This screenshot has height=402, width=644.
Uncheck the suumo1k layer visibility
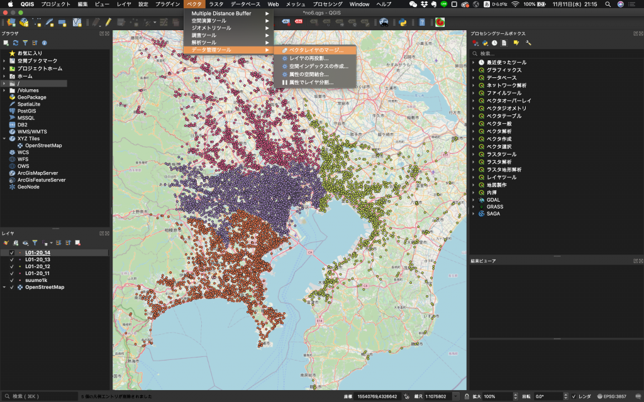coord(12,280)
